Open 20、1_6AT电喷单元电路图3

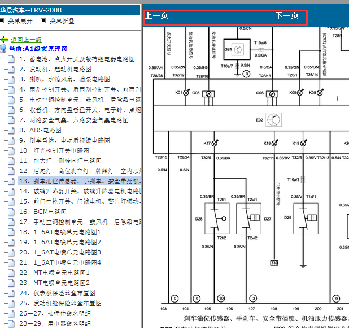coord(60,252)
